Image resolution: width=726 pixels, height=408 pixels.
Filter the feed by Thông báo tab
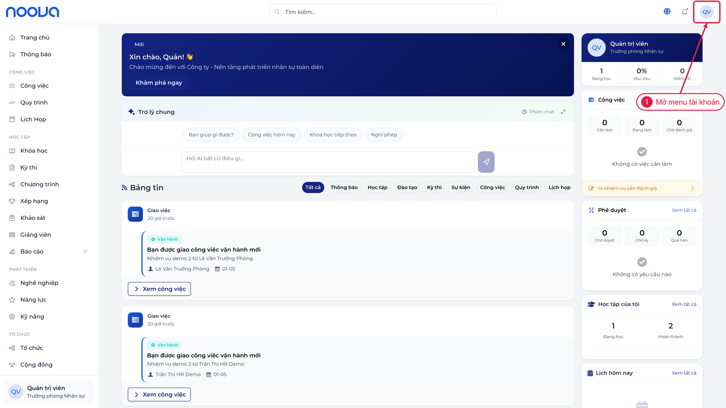pyautogui.click(x=344, y=187)
